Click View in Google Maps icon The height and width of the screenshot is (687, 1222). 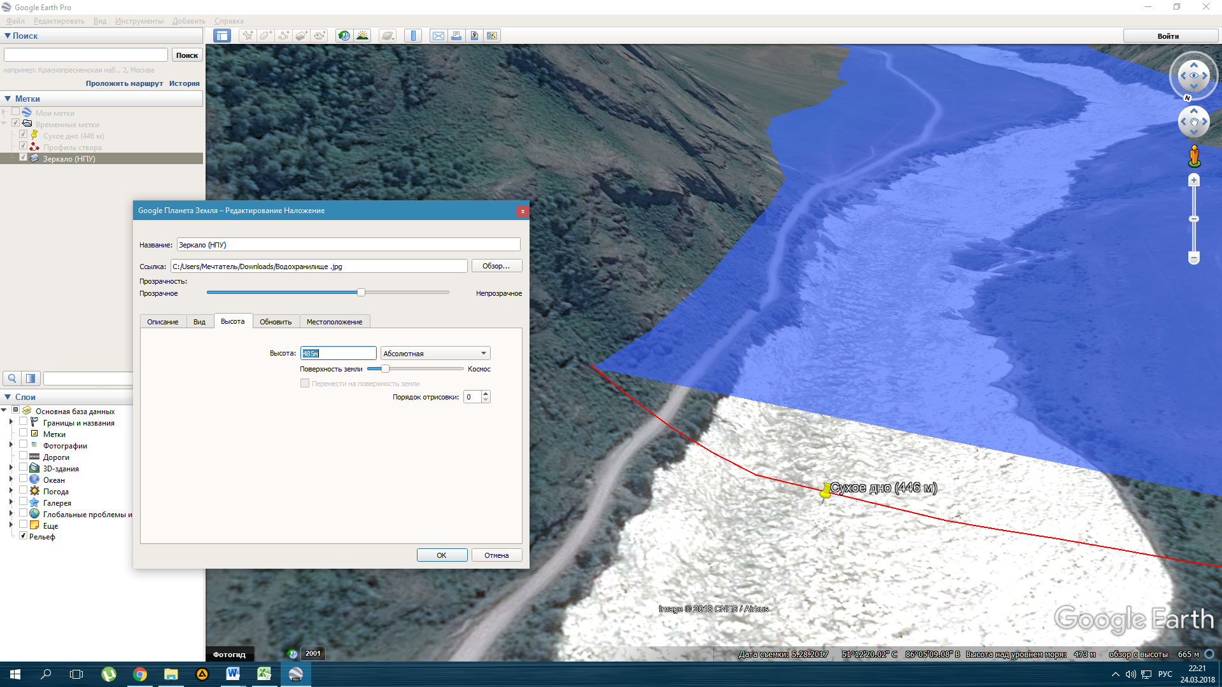pos(492,36)
